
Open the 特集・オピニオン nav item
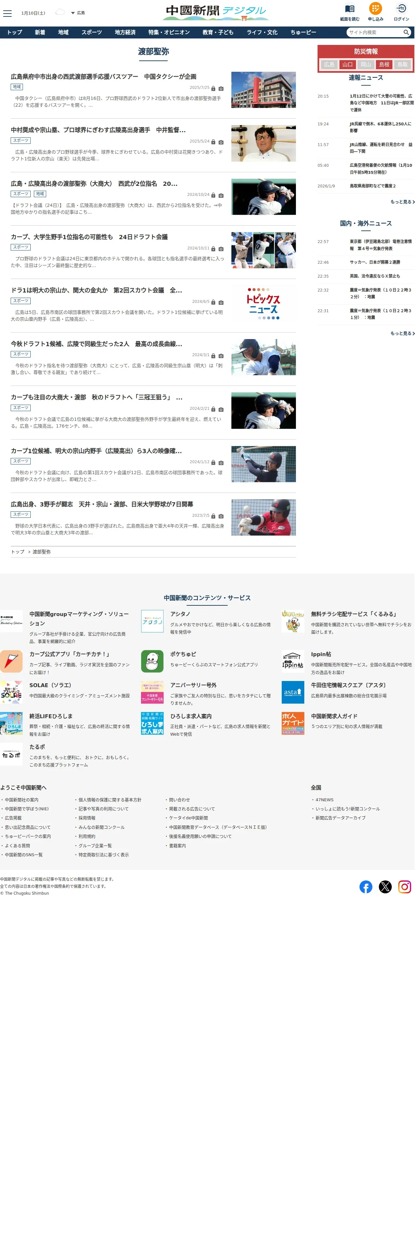pyautogui.click(x=169, y=32)
